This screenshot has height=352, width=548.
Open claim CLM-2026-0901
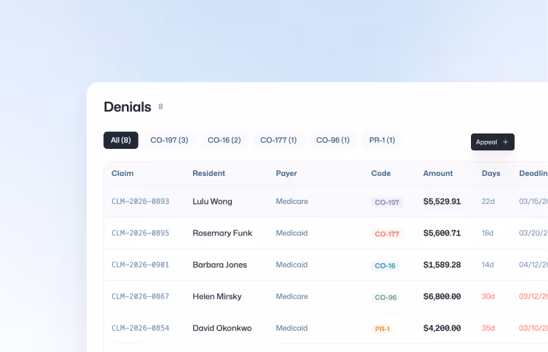[140, 265]
